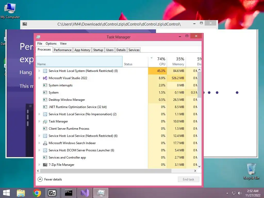
Task: Click the Task Manager process row icon
Action: (x=45, y=122)
